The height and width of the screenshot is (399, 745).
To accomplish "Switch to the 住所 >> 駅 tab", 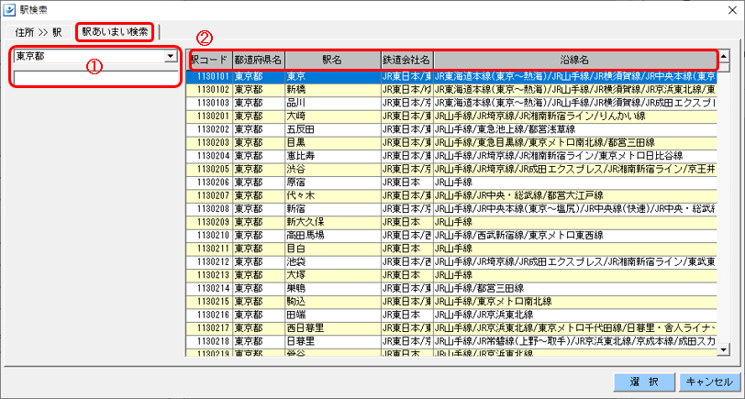I will tap(39, 33).
